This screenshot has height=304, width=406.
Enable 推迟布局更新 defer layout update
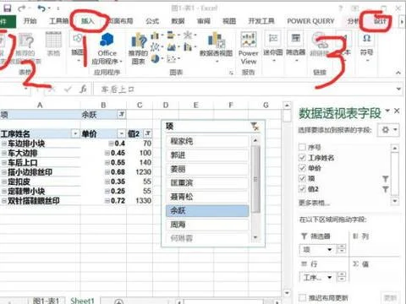click(302, 297)
